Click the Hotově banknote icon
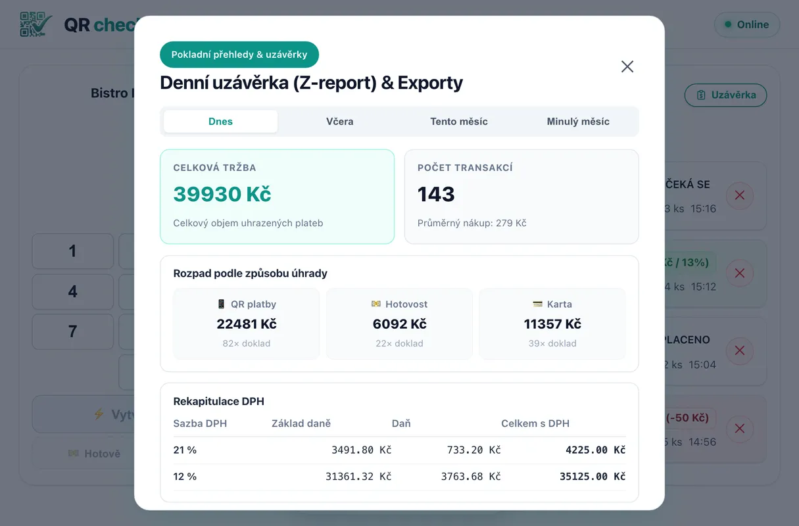This screenshot has width=799, height=526. (x=73, y=454)
